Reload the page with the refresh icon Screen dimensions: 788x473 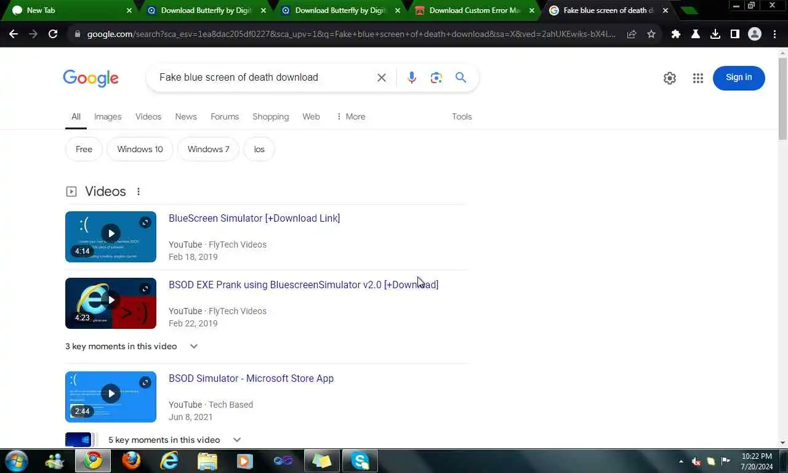click(x=53, y=34)
